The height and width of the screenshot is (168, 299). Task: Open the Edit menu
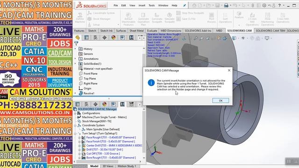click(x=123, y=5)
